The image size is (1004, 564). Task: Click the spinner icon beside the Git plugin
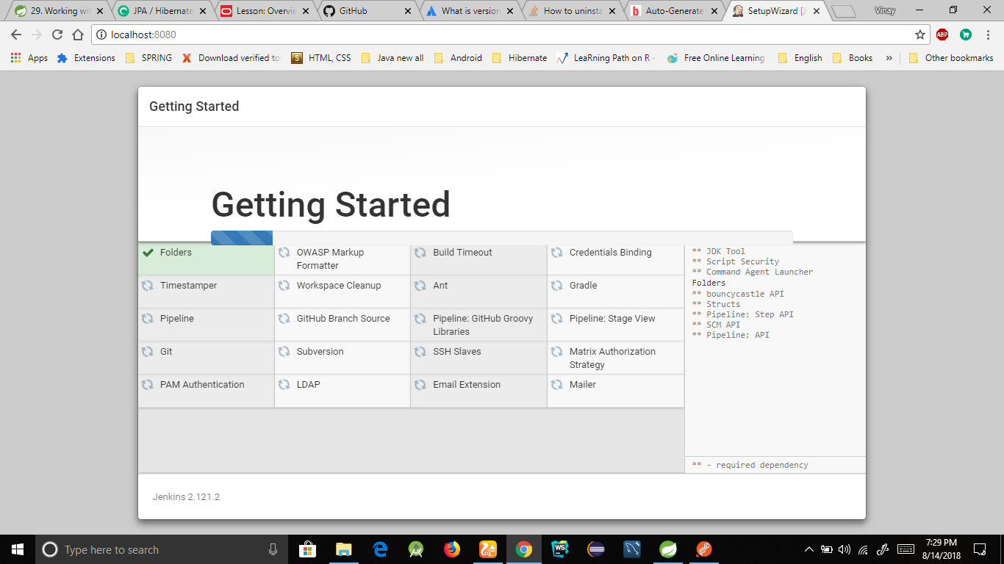tap(146, 351)
